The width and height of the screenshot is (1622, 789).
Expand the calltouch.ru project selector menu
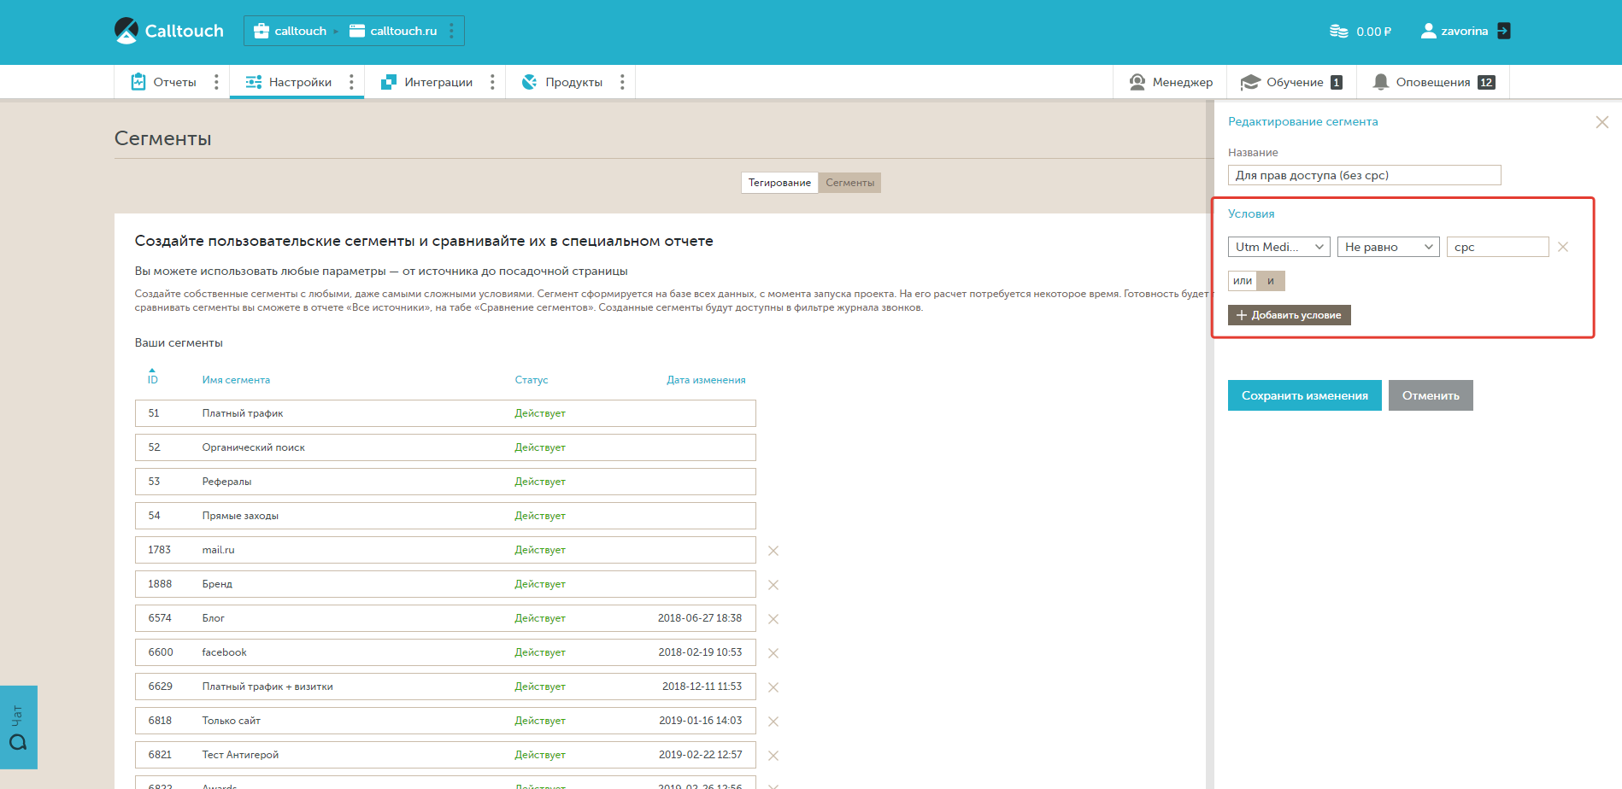pos(452,31)
